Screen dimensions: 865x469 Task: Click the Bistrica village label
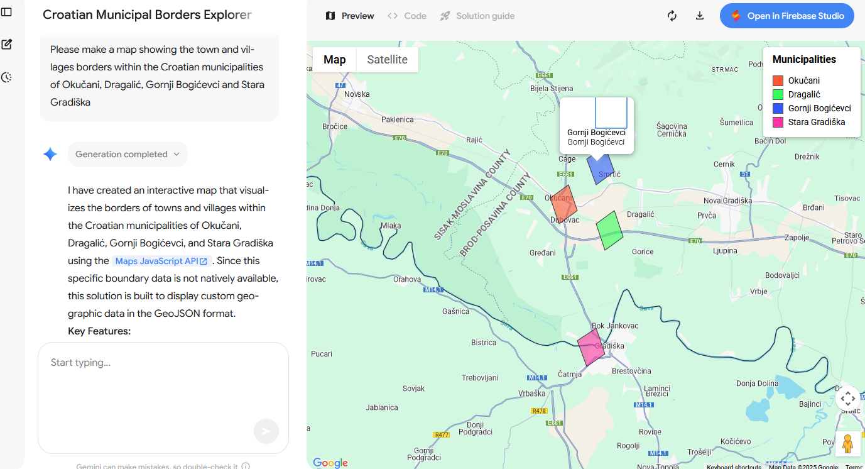(x=484, y=343)
